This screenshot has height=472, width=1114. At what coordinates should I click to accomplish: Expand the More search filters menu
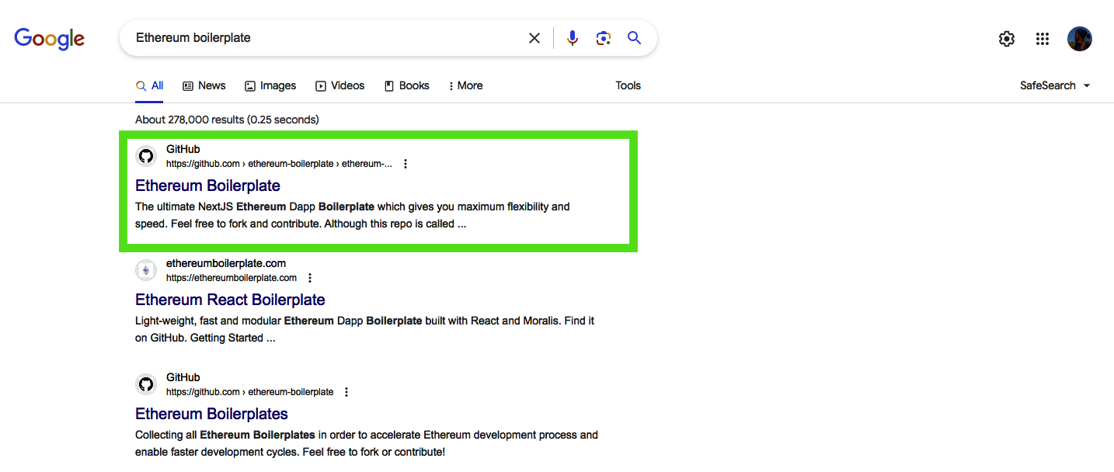tap(466, 85)
